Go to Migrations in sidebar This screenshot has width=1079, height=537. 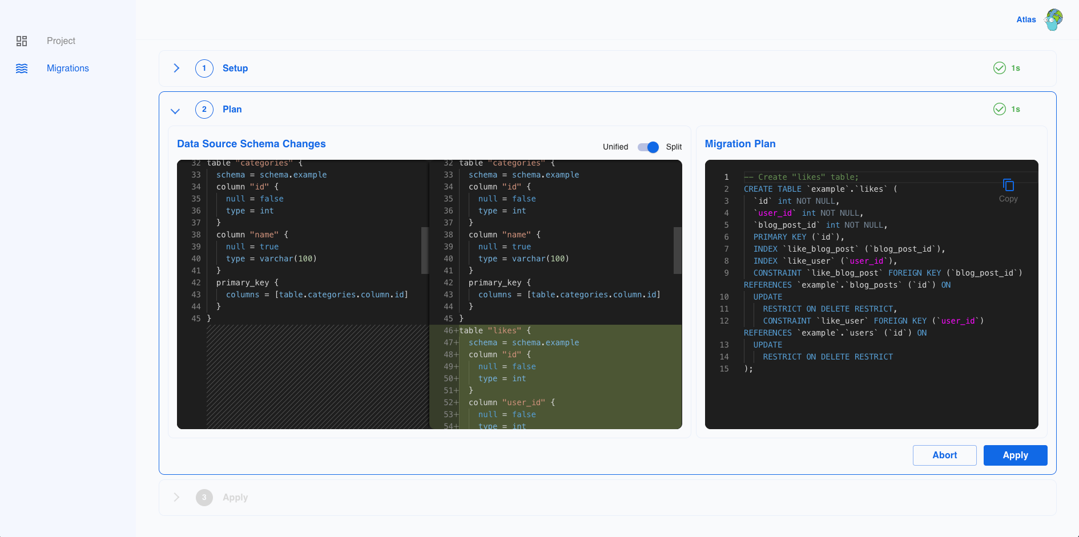[68, 68]
